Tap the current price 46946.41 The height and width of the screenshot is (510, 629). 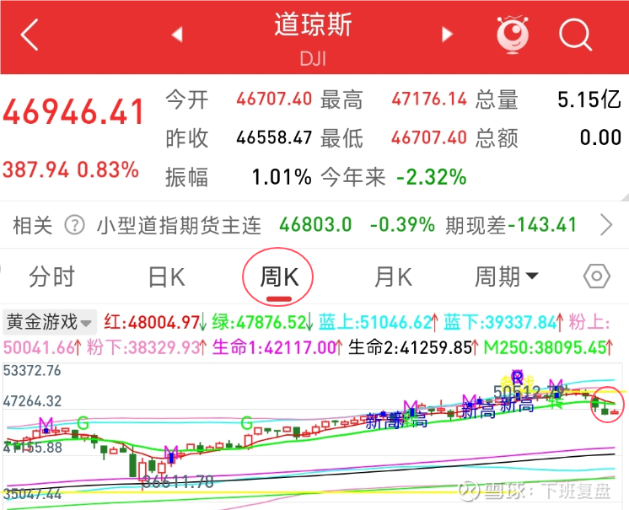point(74,112)
